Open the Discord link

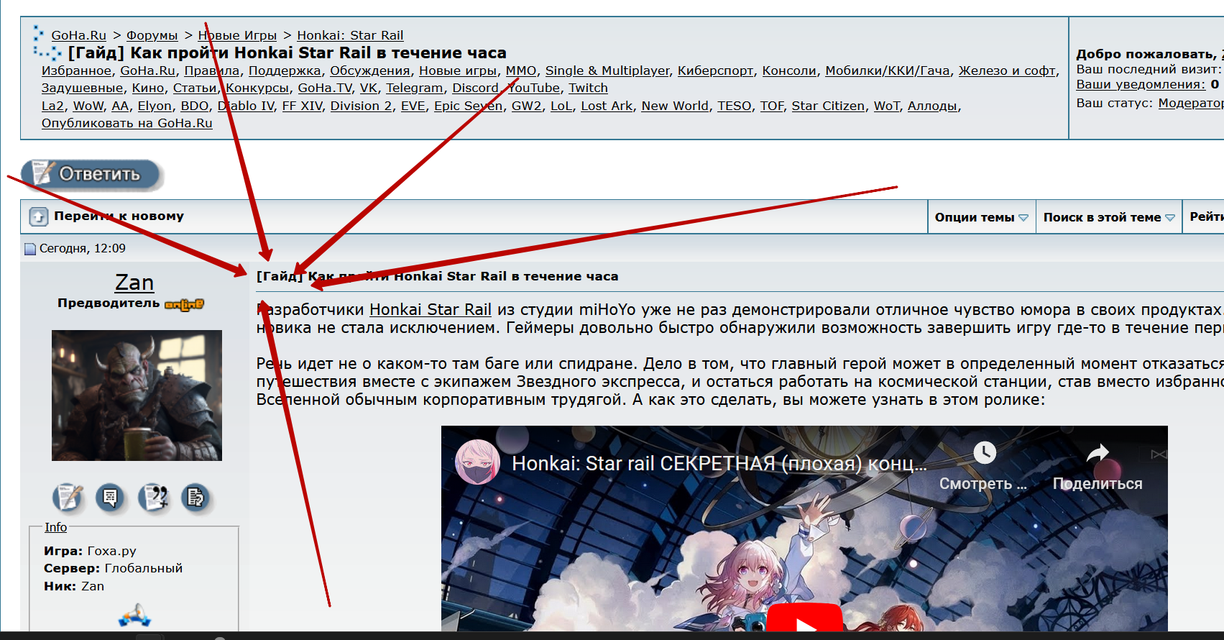475,88
